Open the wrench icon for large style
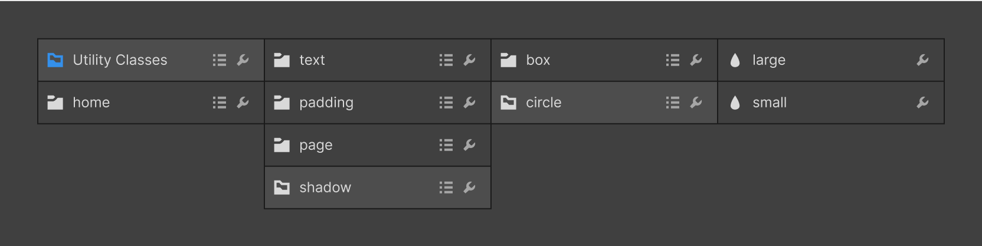This screenshot has height=246, width=982. 922,60
